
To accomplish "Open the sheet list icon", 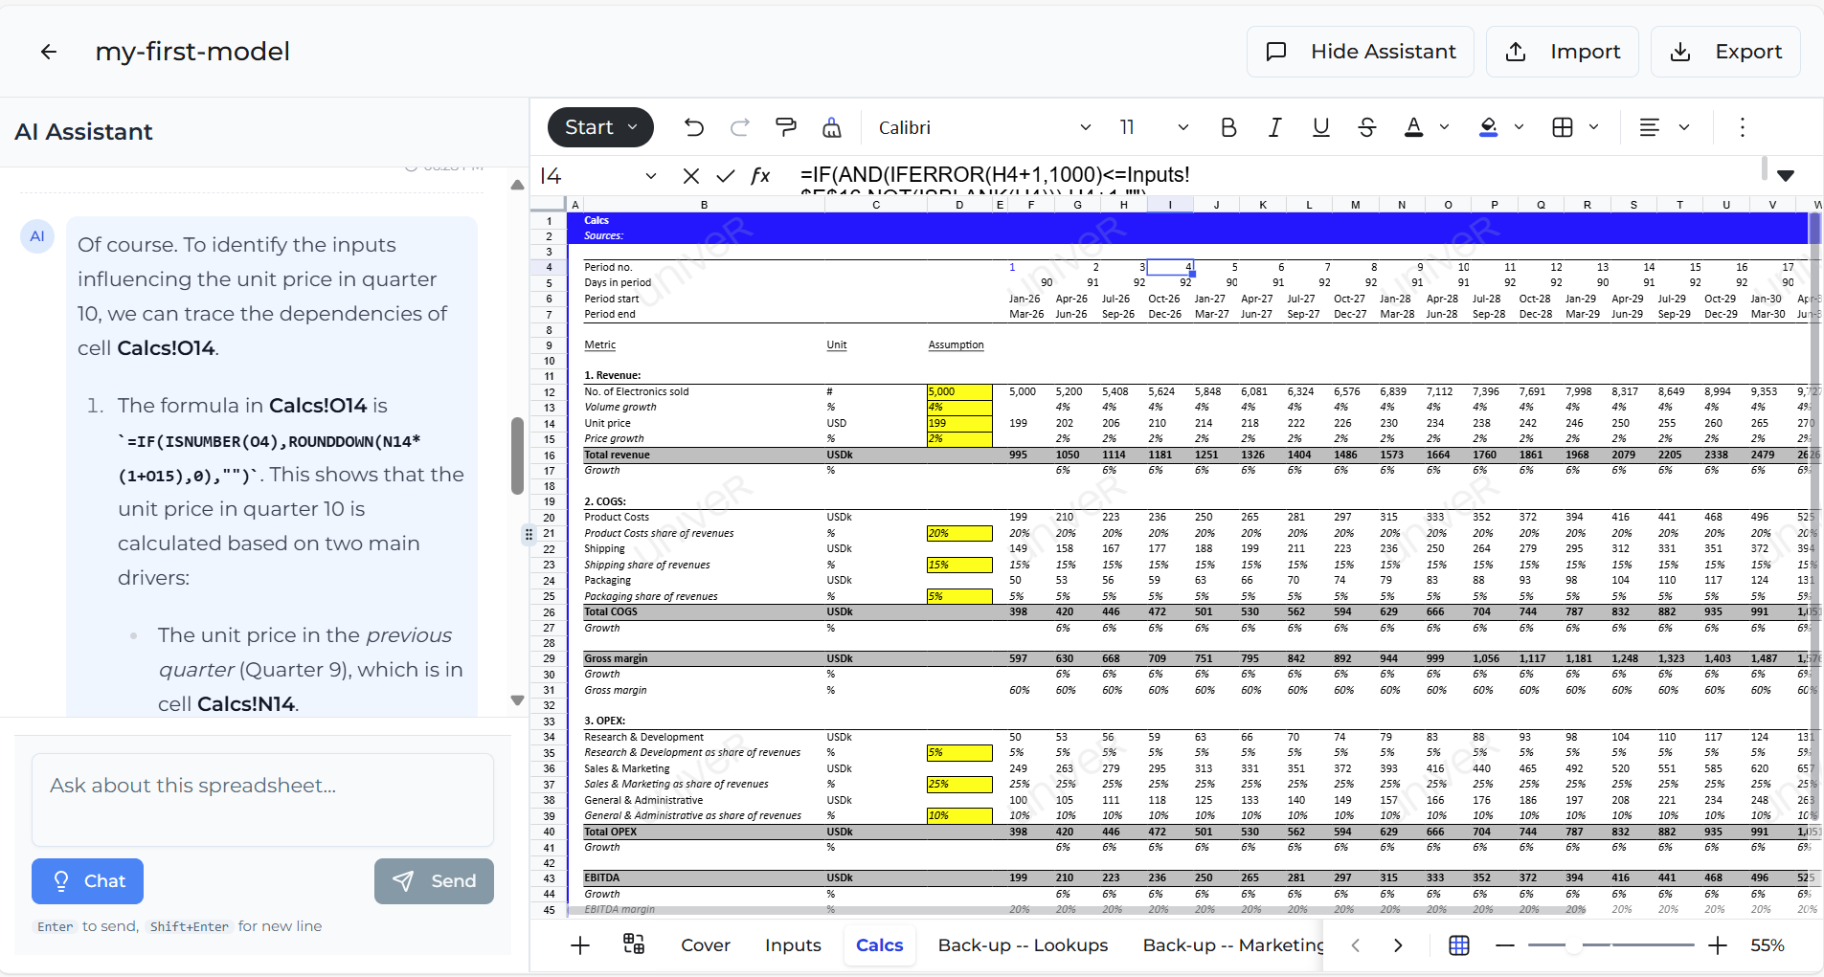I will 634,944.
